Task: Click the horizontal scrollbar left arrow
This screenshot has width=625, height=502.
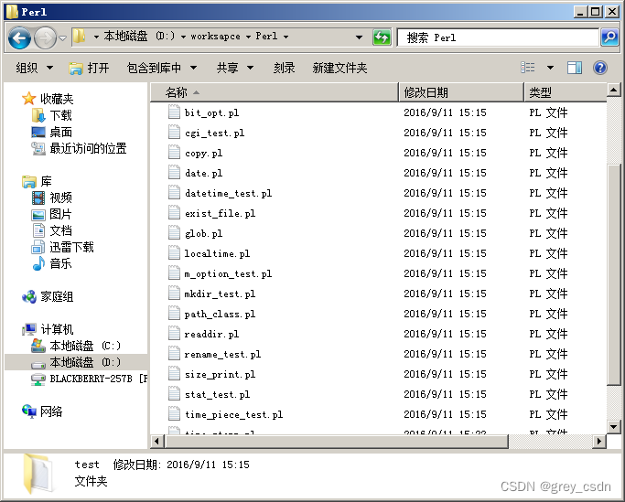Action: (x=157, y=441)
